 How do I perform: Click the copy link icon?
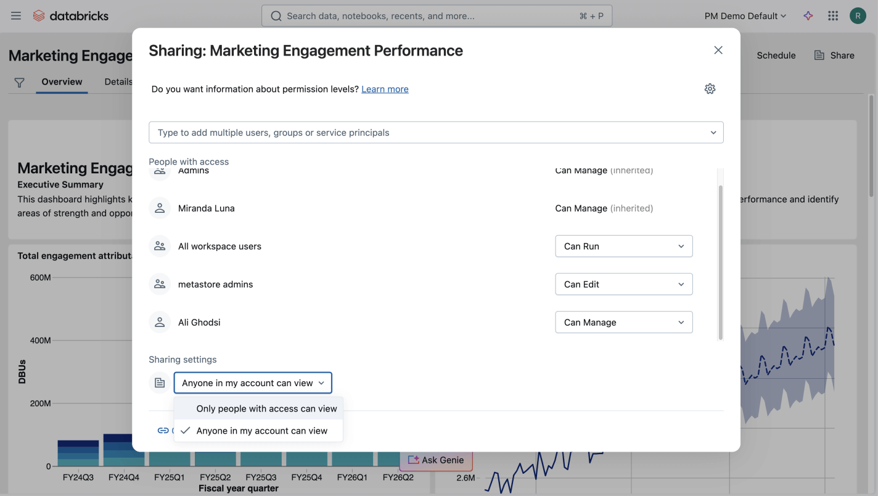[x=163, y=431]
